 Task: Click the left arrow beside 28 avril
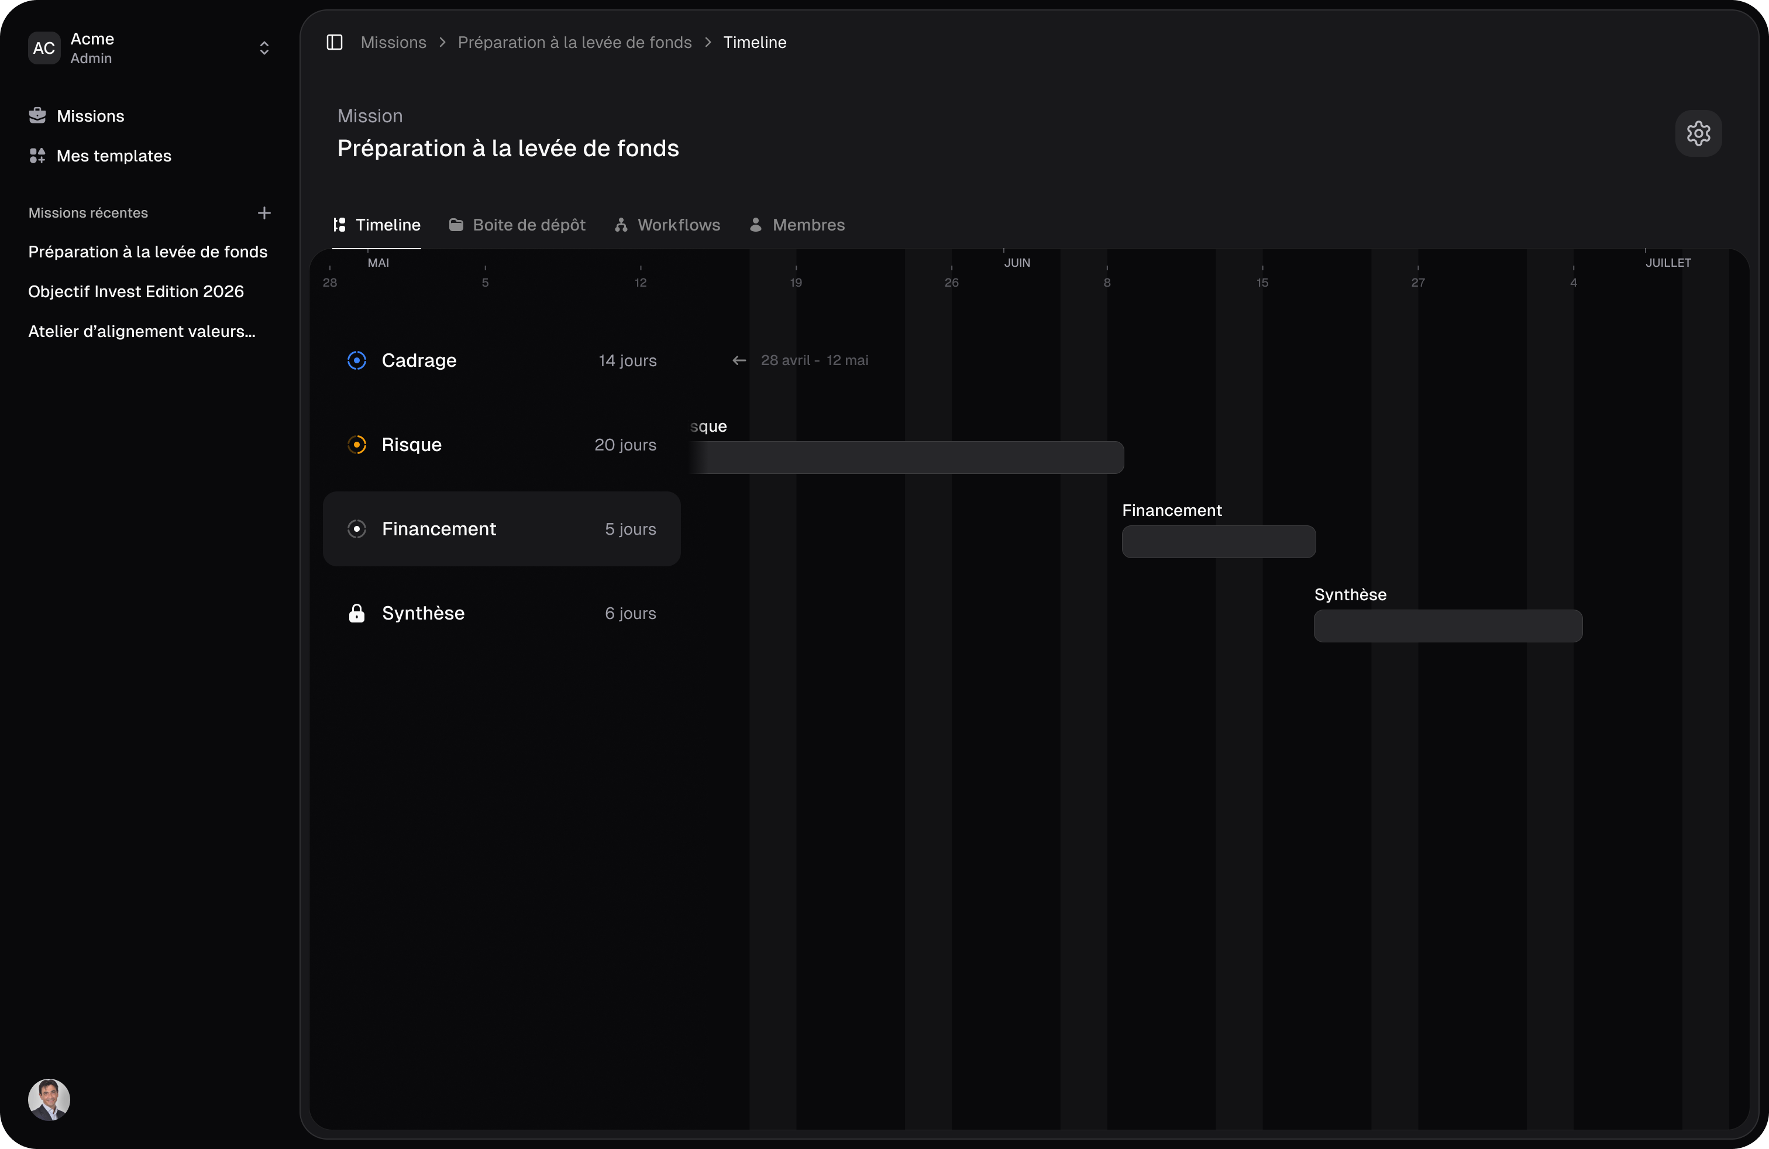point(738,360)
